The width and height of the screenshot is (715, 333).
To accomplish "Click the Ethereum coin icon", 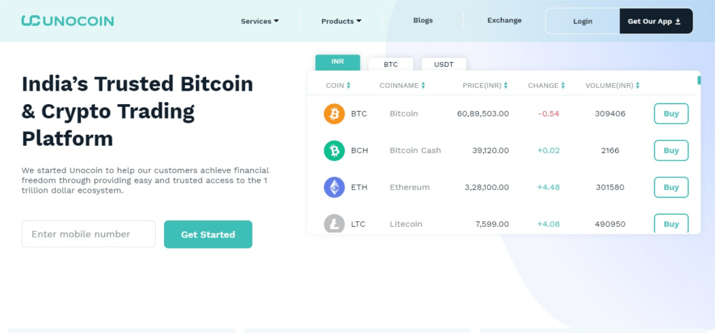I will pos(334,187).
